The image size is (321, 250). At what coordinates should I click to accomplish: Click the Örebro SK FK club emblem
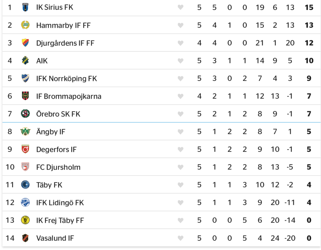(25, 114)
